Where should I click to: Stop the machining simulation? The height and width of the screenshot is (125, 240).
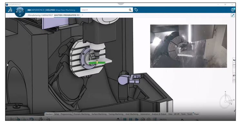coord(125,119)
